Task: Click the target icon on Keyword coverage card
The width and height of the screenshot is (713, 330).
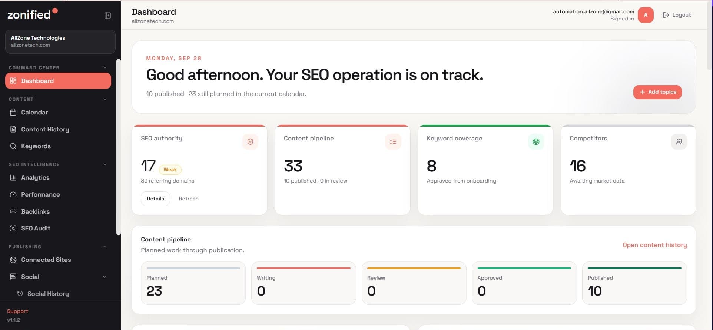Action: point(536,141)
